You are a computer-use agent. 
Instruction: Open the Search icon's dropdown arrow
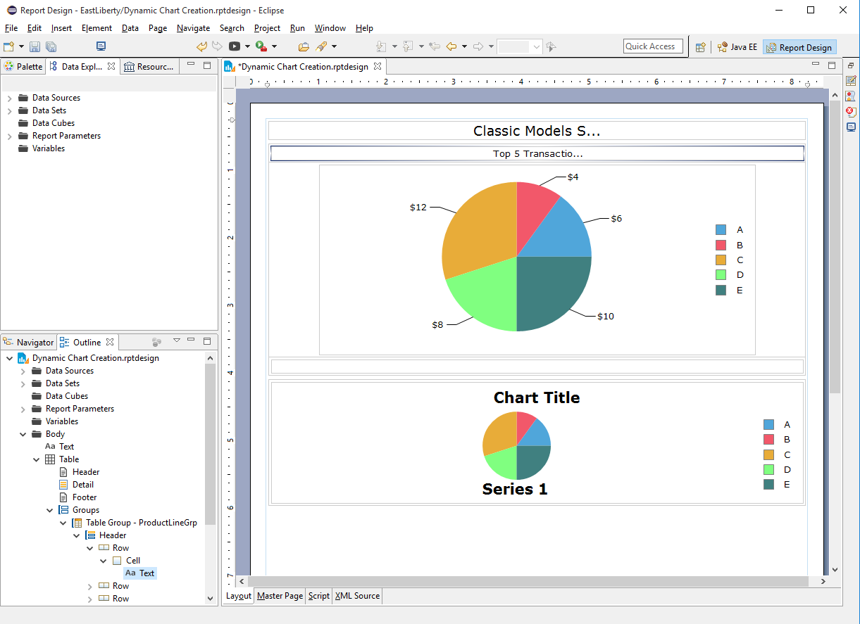(334, 46)
